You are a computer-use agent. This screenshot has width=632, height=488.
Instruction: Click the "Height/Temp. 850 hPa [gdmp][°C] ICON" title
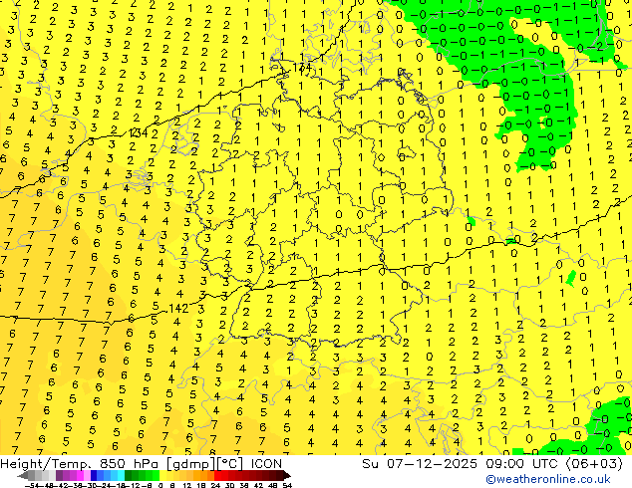click(142, 464)
